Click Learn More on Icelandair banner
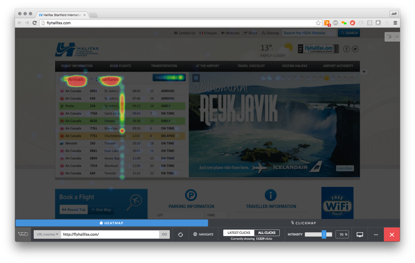The width and height of the screenshot is (415, 263). pos(344,168)
